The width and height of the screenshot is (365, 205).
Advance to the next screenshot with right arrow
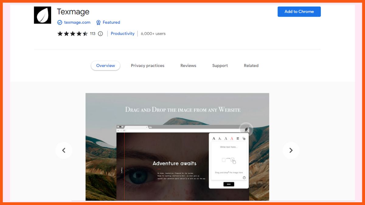pyautogui.click(x=291, y=150)
